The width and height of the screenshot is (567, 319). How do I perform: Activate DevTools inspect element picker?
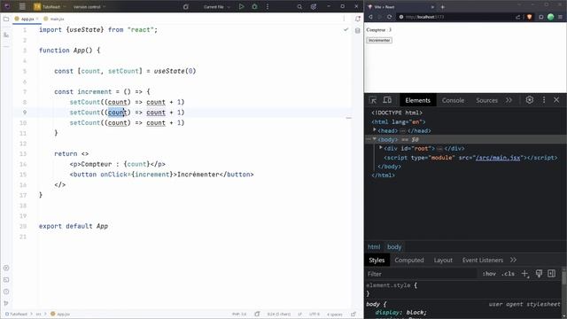pyautogui.click(x=373, y=100)
